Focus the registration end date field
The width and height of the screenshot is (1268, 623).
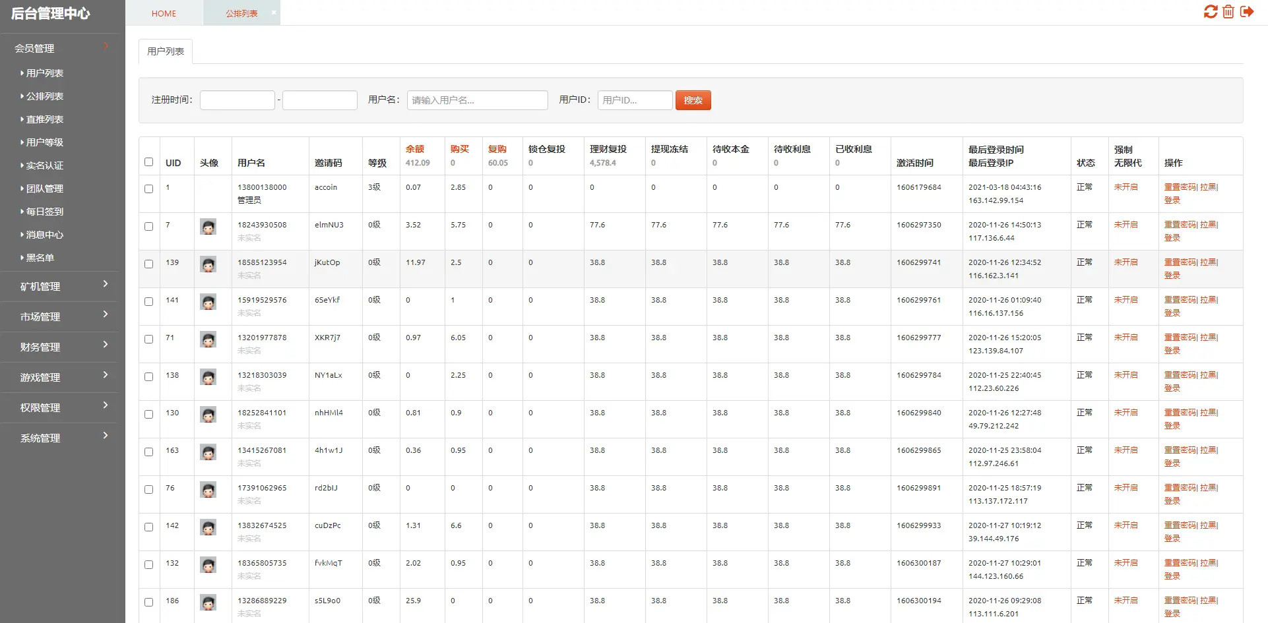pyautogui.click(x=320, y=100)
